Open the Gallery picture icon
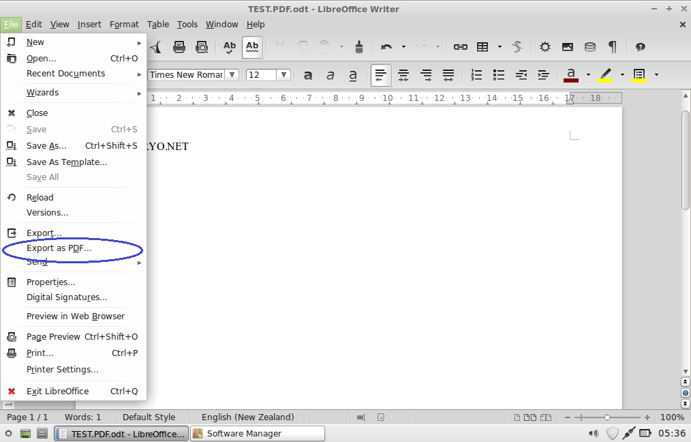The height and width of the screenshot is (442, 691). [568, 47]
